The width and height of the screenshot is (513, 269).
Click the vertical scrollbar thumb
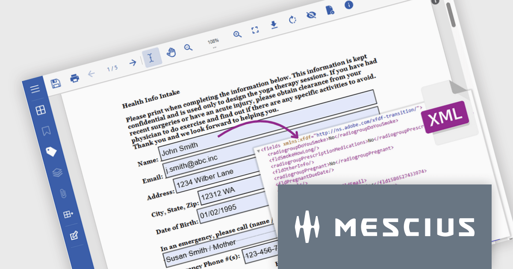point(450,14)
